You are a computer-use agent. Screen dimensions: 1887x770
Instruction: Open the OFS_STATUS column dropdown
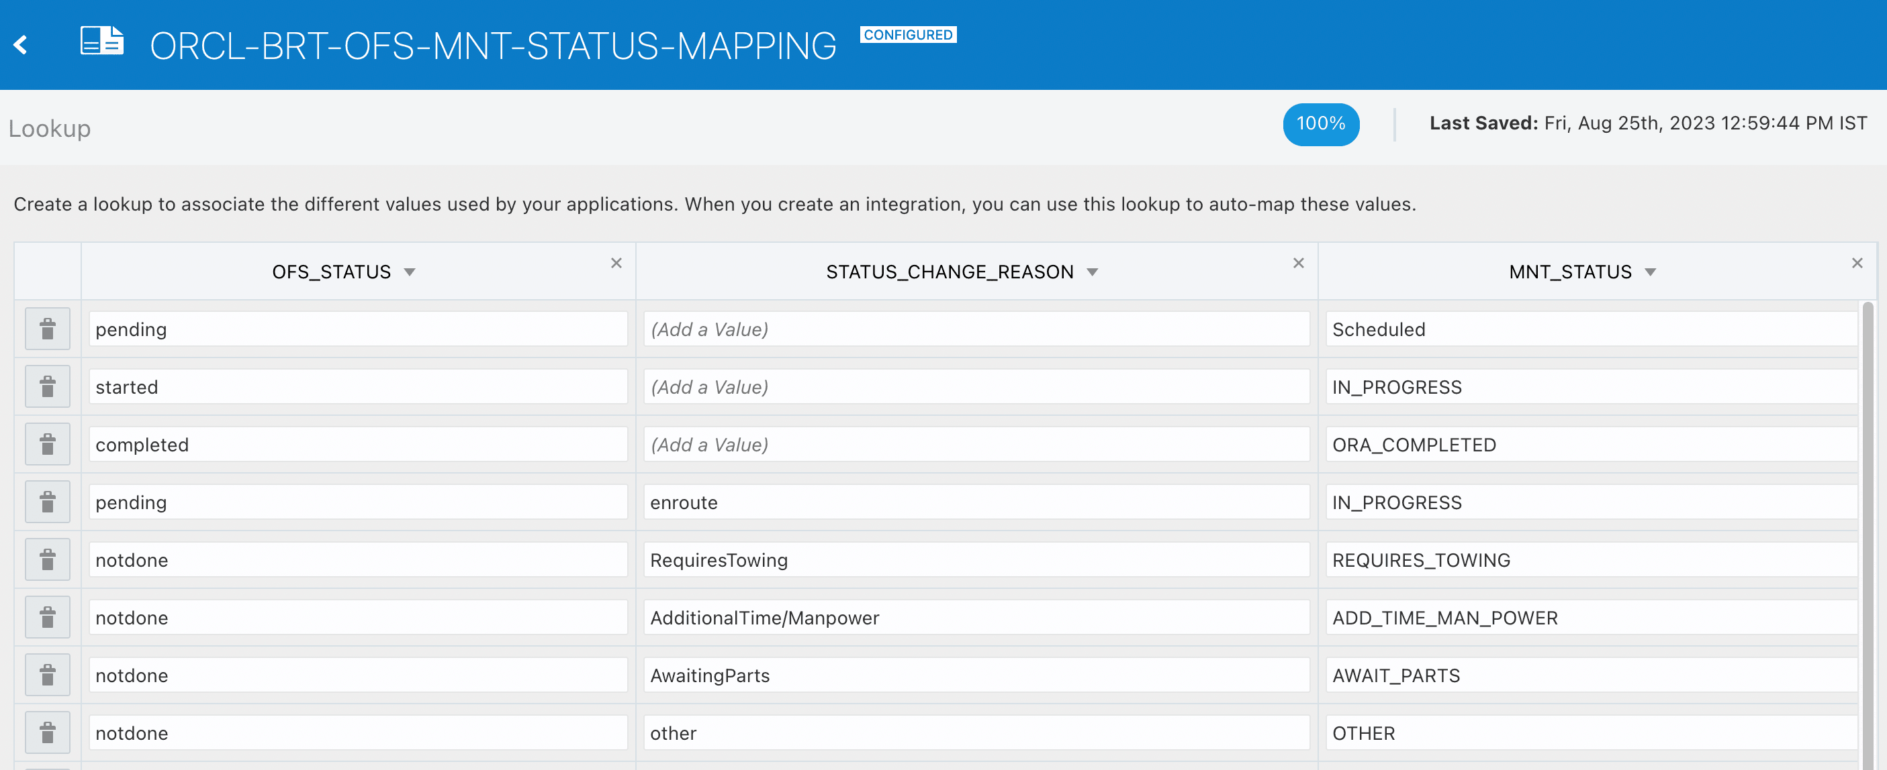(410, 272)
